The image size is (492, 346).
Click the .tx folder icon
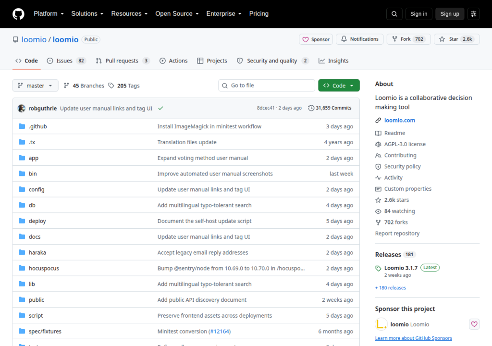click(22, 142)
